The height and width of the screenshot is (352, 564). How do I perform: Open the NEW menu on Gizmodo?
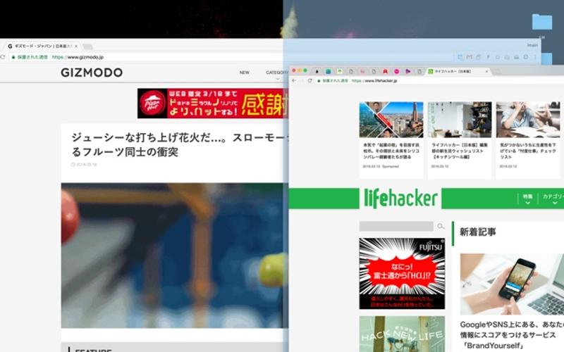coord(244,73)
